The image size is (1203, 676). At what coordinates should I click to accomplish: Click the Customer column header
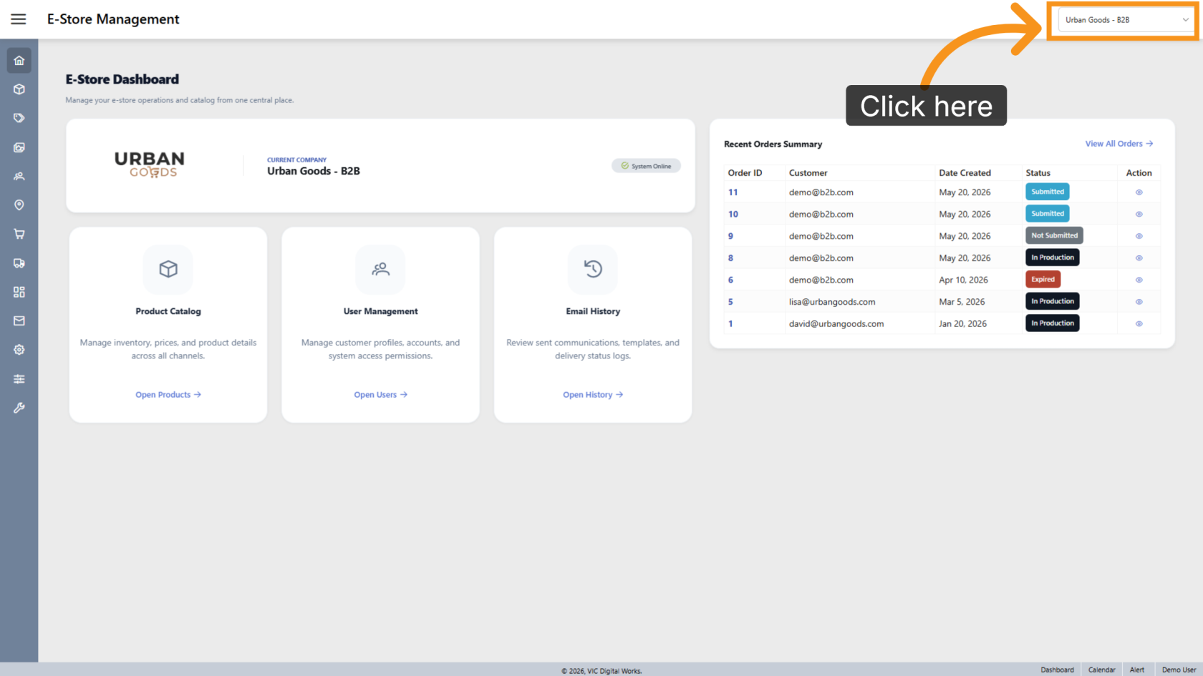click(x=808, y=173)
